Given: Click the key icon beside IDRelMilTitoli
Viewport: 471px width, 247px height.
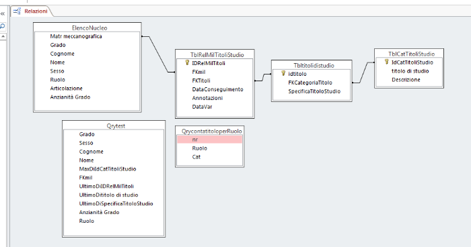Looking at the screenshot, I should pos(187,62).
